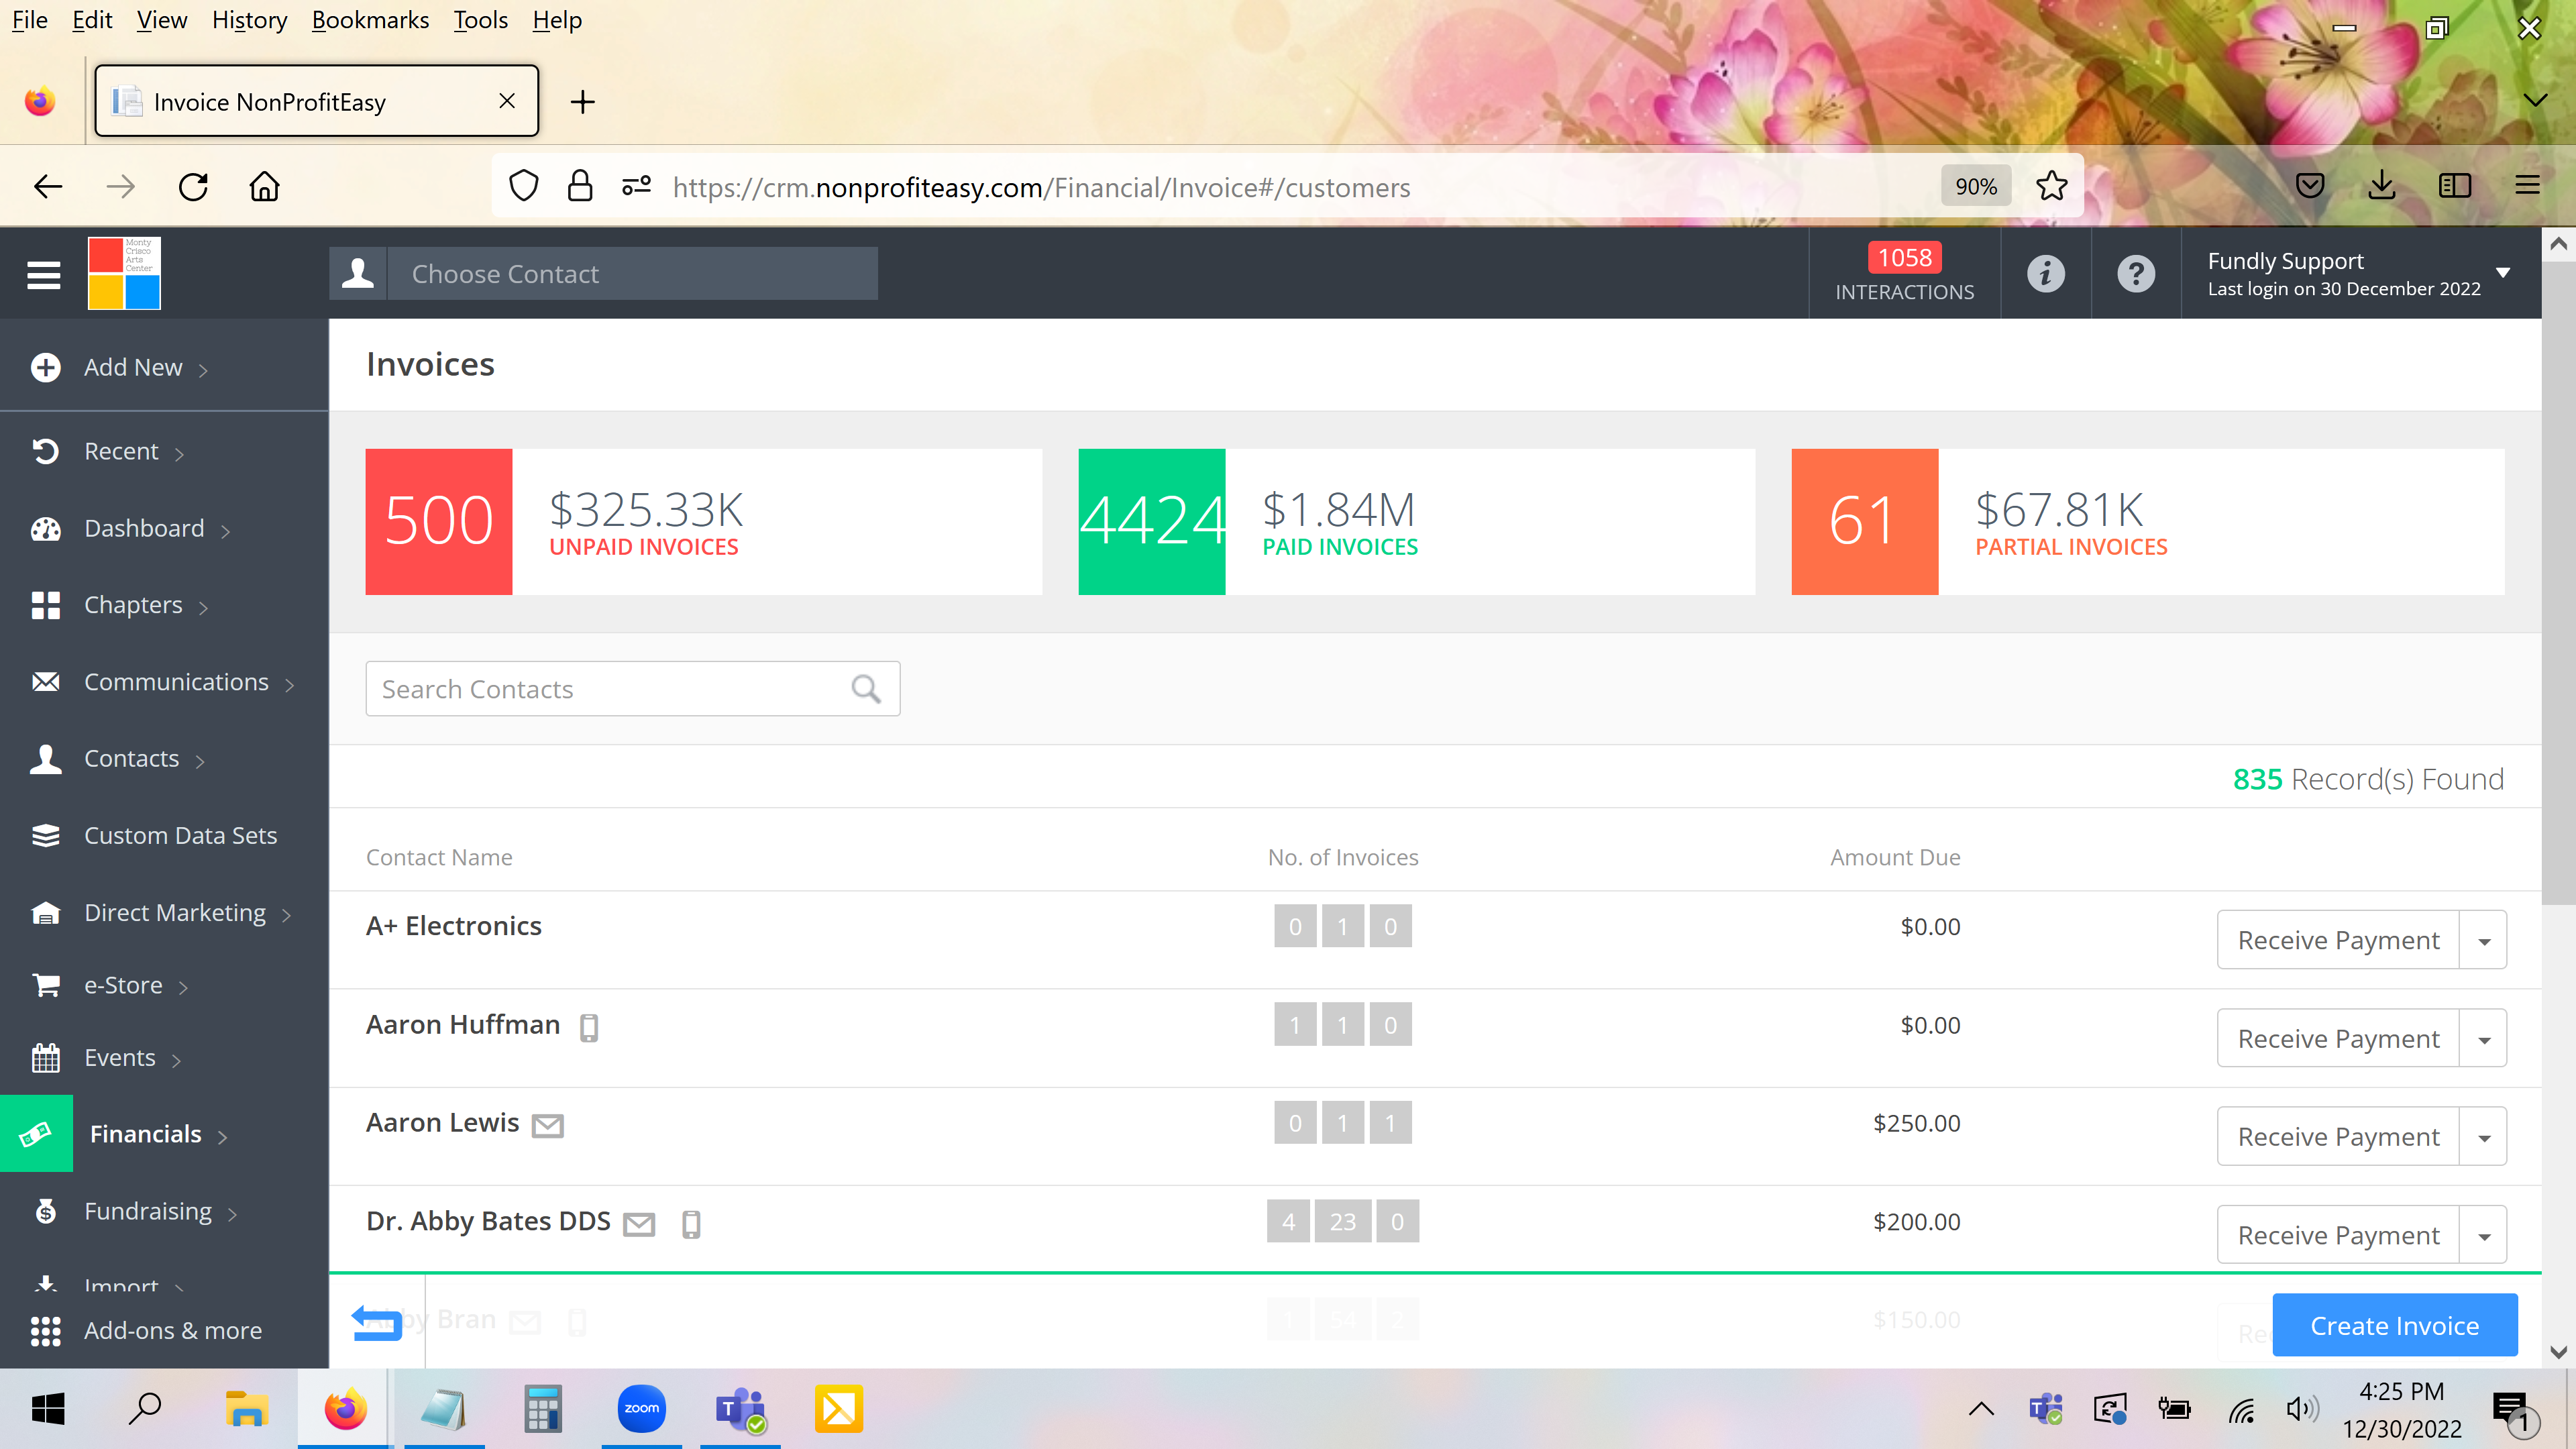
Task: Open Receive Payment dropdown arrow for Aaron Lewis
Action: [2483, 1136]
